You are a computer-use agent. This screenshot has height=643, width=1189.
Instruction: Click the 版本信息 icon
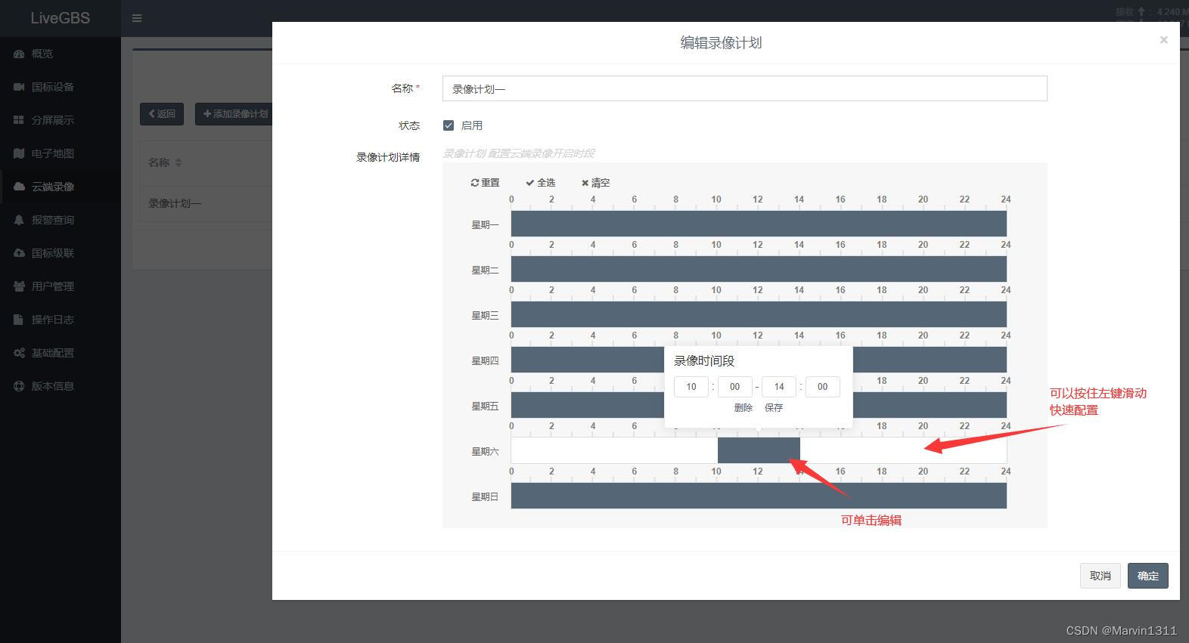(x=19, y=386)
